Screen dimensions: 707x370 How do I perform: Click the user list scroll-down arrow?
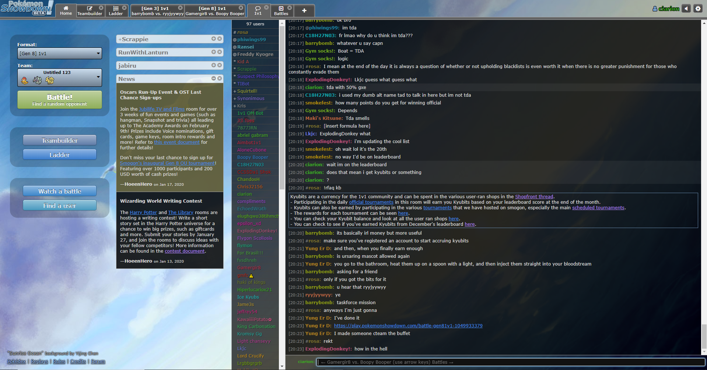click(x=282, y=367)
